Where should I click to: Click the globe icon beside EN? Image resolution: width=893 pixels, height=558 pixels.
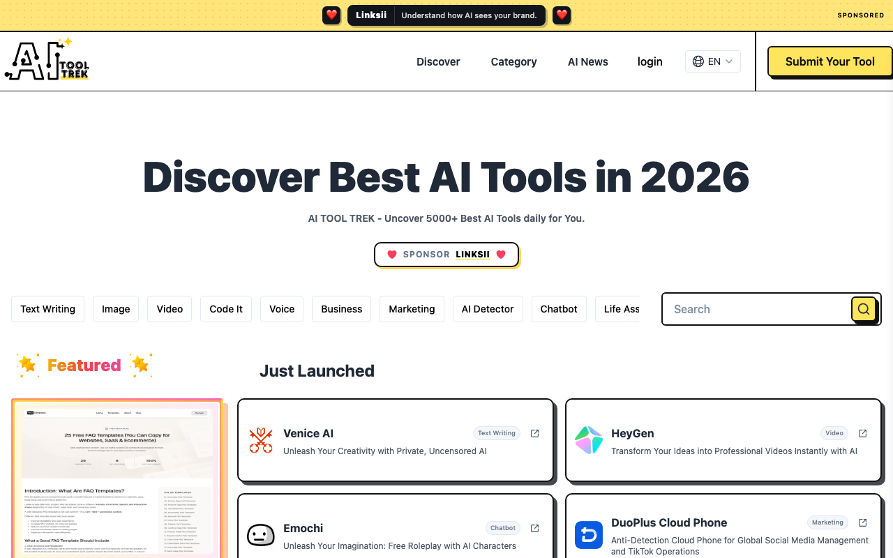coord(698,61)
